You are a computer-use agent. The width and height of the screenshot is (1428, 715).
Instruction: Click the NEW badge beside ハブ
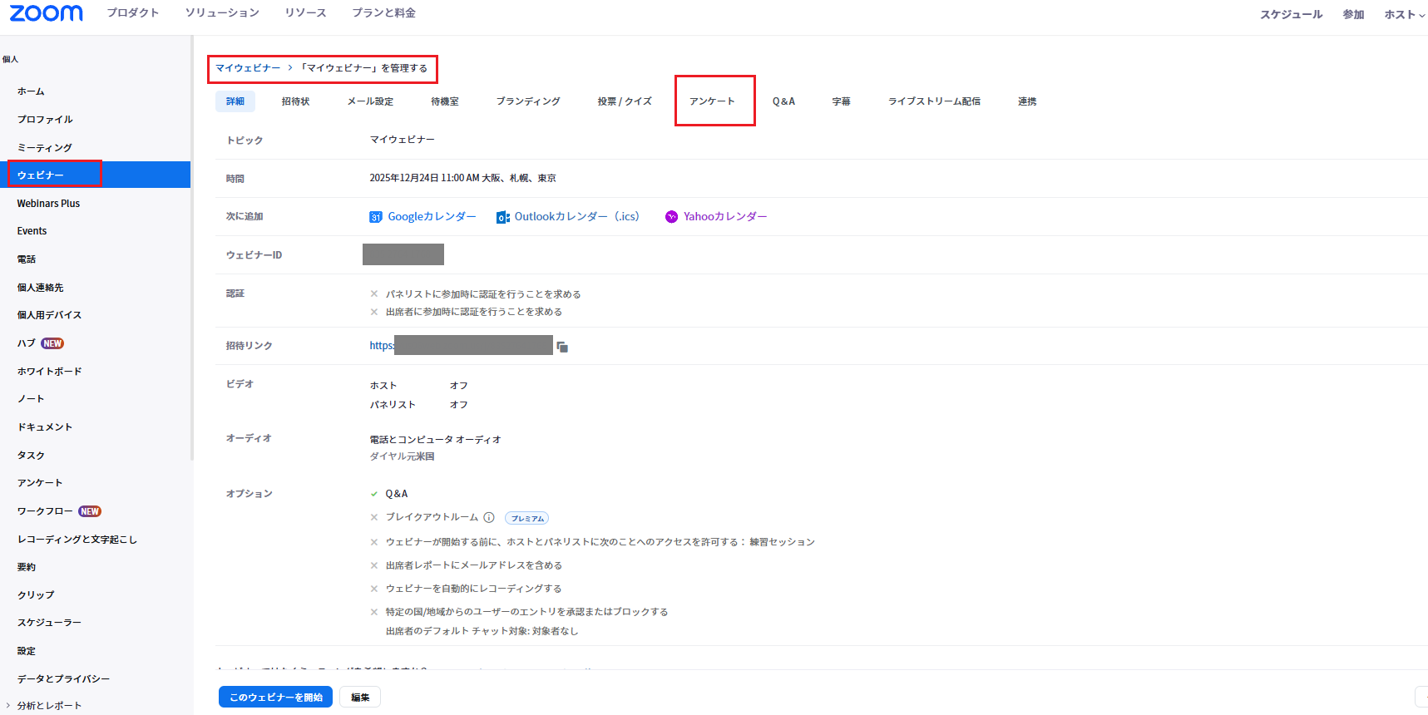[x=52, y=343]
